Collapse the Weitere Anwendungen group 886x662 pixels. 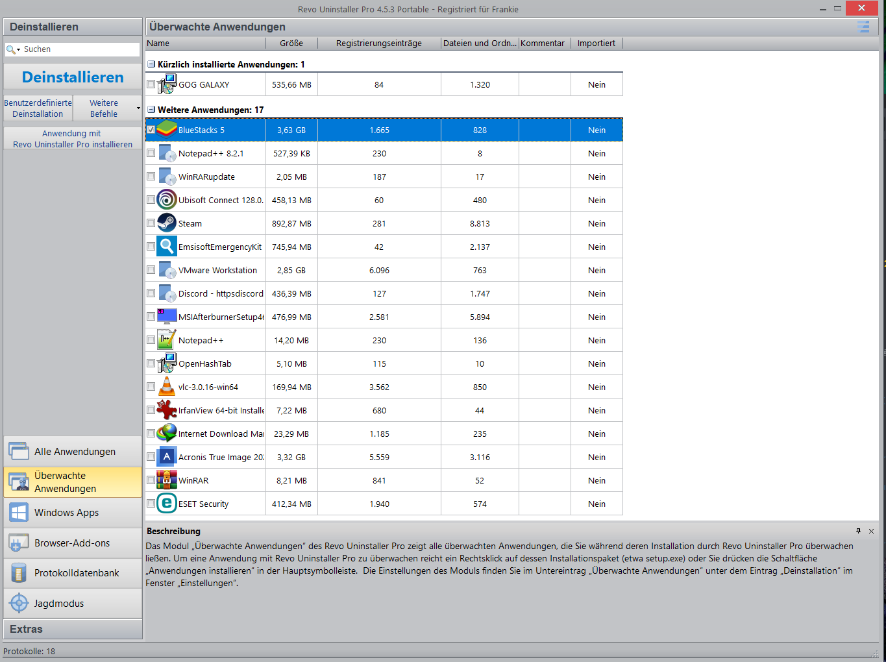click(x=151, y=110)
